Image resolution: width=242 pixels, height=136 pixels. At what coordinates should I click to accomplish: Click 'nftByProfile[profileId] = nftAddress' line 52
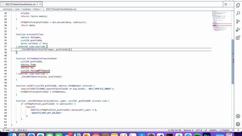pyautogui.click(x=43, y=92)
